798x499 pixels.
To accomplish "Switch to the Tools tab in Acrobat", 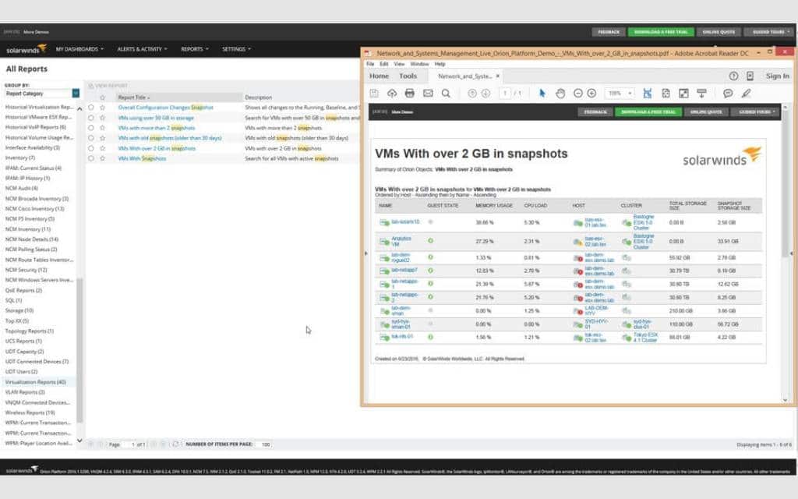I will tap(408, 76).
